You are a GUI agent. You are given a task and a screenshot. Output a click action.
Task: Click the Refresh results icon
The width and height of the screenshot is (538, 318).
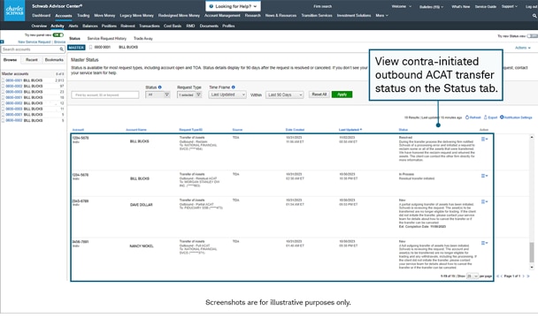[x=467, y=117]
